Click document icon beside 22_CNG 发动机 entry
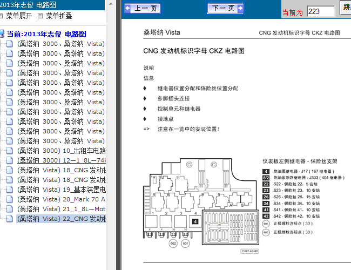The image size is (351, 270). 10,219
